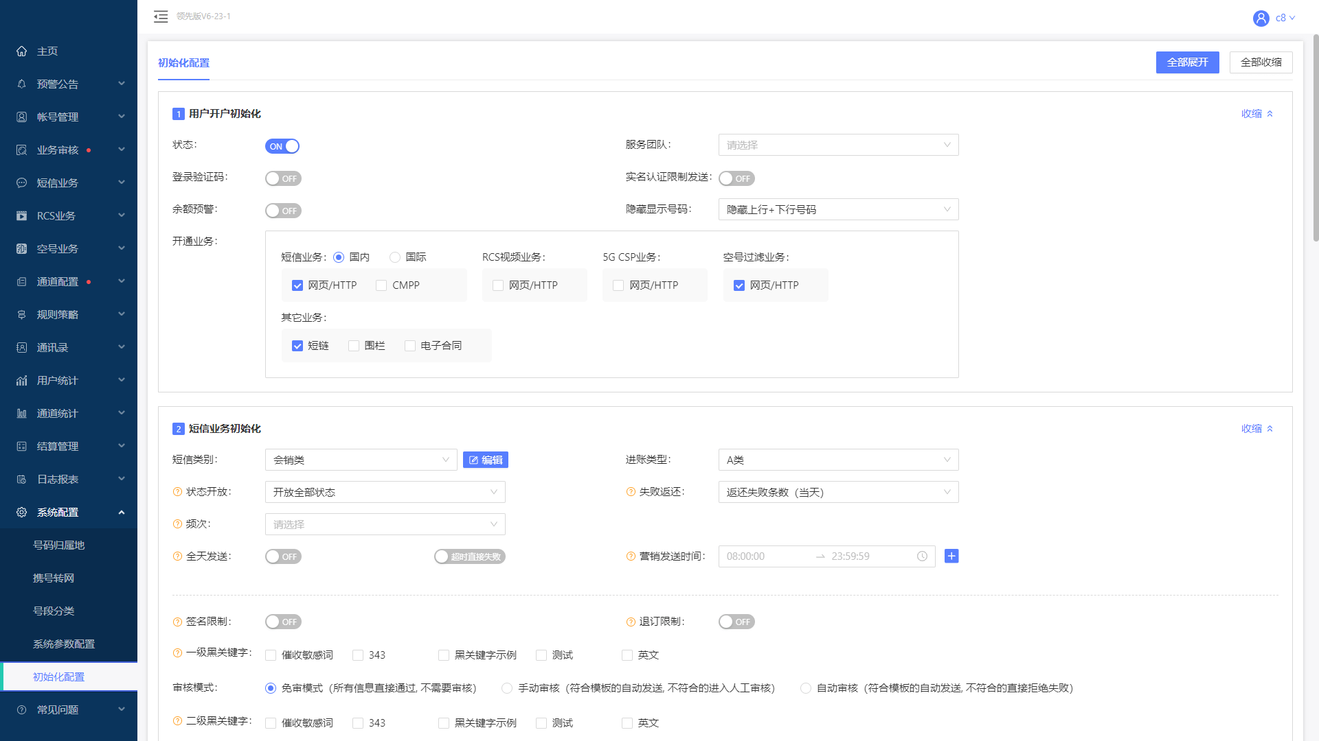Enable the 登录验证码 switch
The width and height of the screenshot is (1319, 741).
point(283,178)
